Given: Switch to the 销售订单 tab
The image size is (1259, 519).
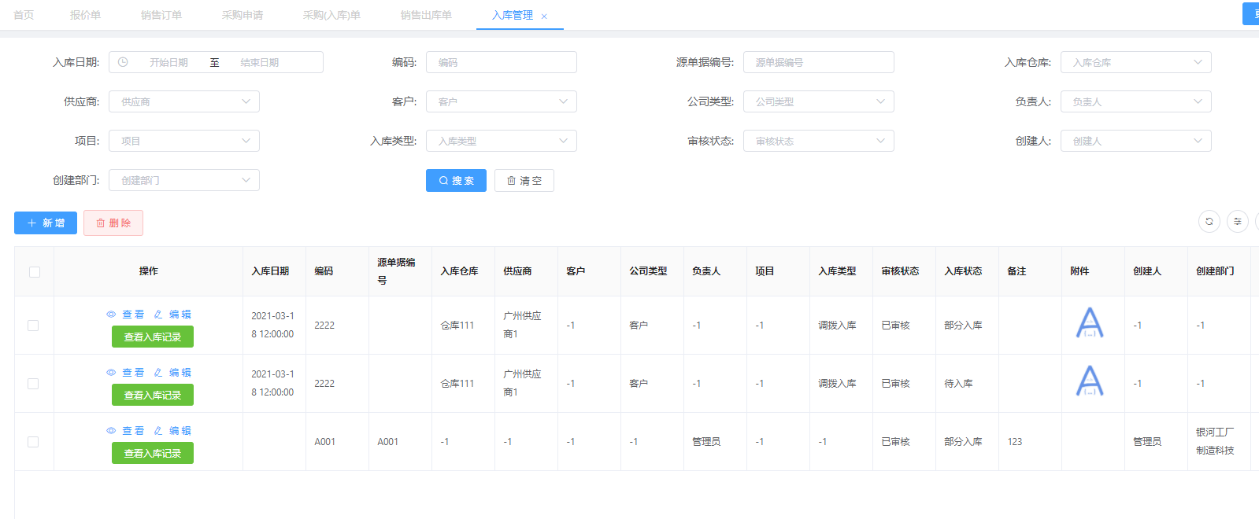Looking at the screenshot, I should coord(161,15).
